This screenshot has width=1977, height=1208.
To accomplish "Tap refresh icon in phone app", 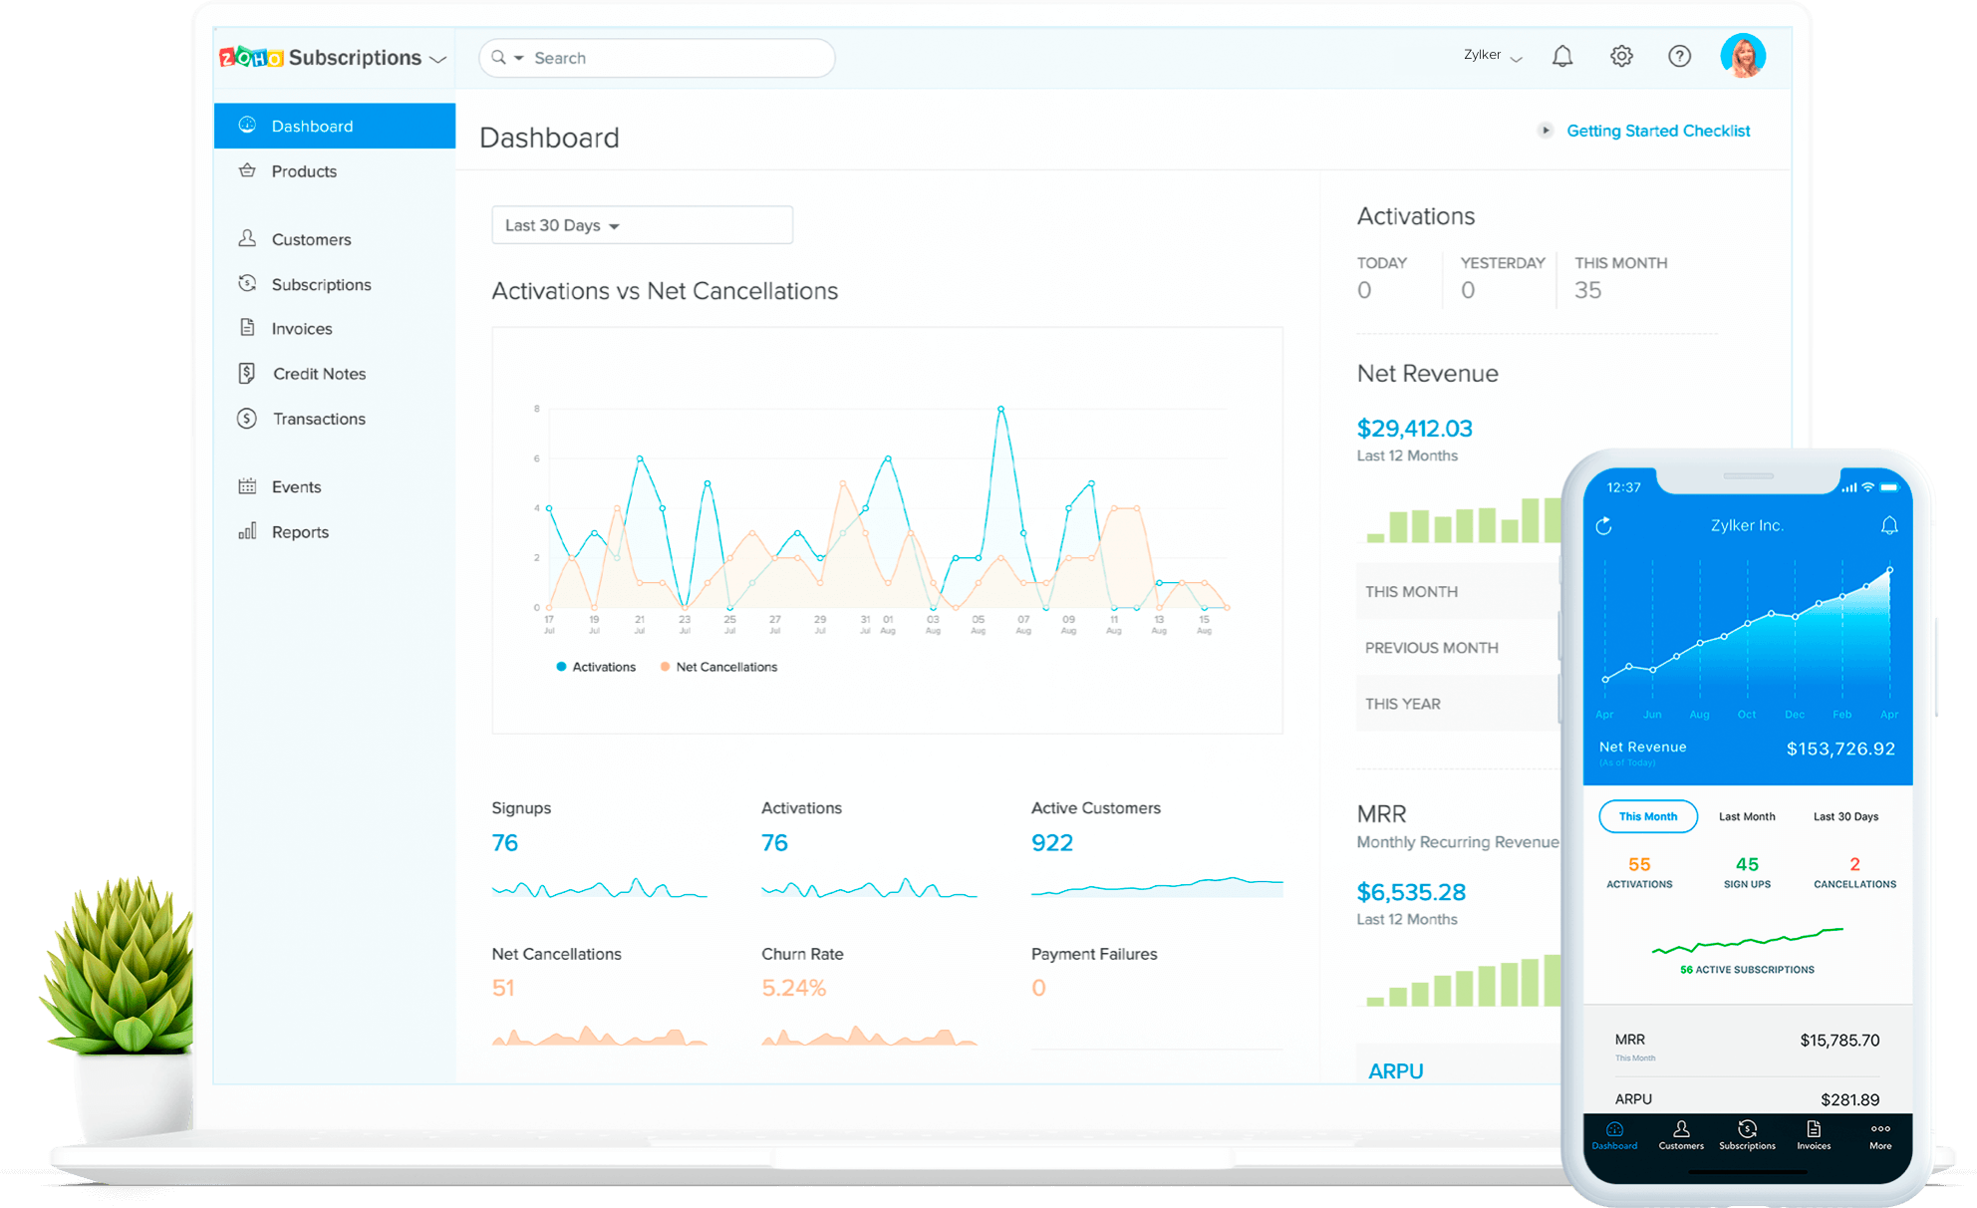I will (x=1603, y=526).
